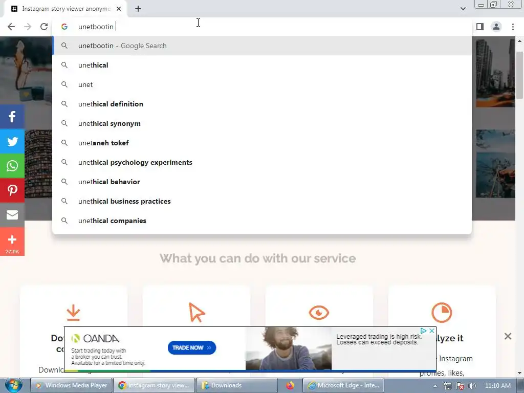Share page on Twitter

(x=12, y=141)
